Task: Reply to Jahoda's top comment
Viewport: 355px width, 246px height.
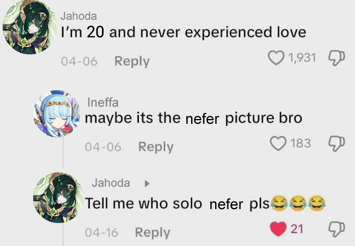Action: [x=132, y=61]
